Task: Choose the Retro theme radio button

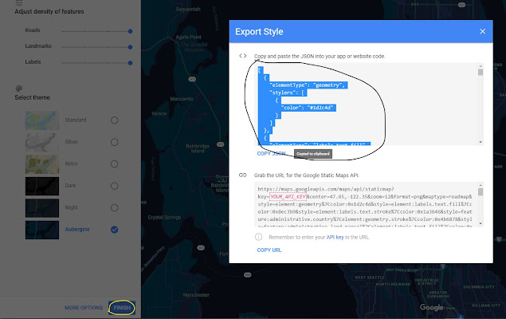Action: [114, 164]
